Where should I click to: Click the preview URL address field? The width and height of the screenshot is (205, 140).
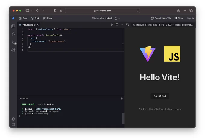tap(163, 25)
